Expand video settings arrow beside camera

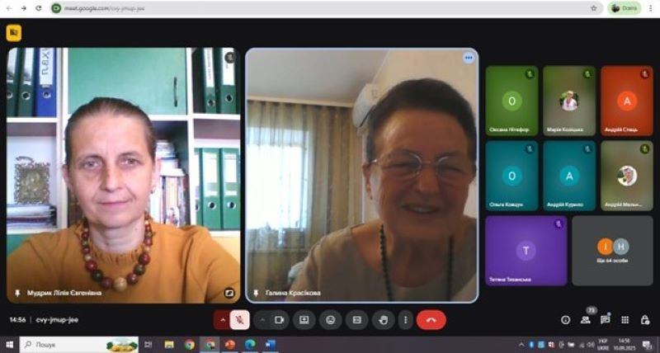[x=262, y=320]
